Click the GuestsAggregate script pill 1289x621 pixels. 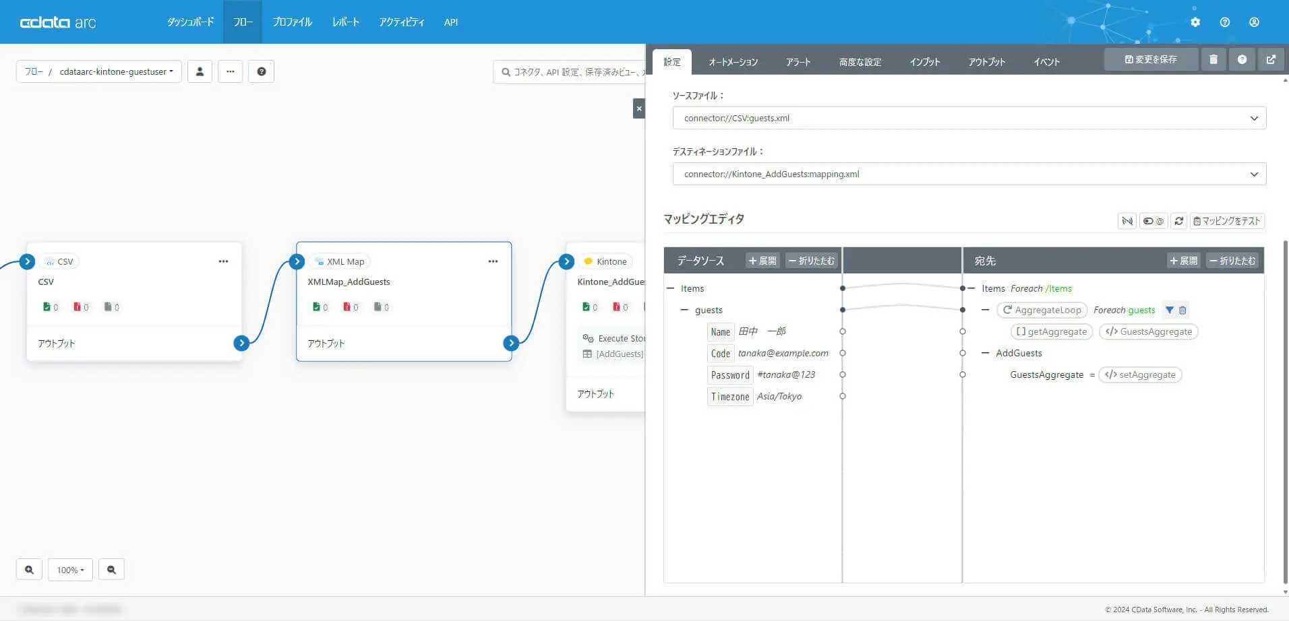coord(1148,331)
